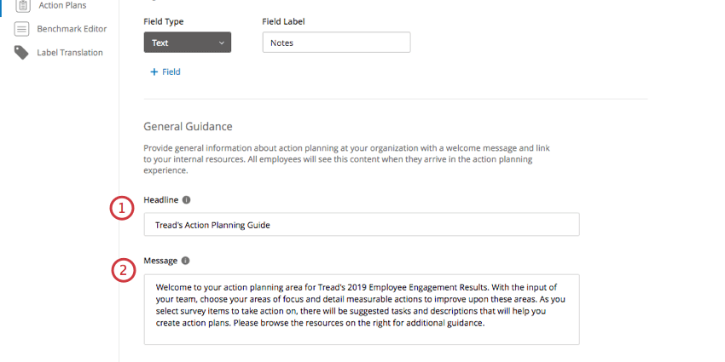Add a new field with the Field link
The image size is (725, 362).
click(x=165, y=72)
